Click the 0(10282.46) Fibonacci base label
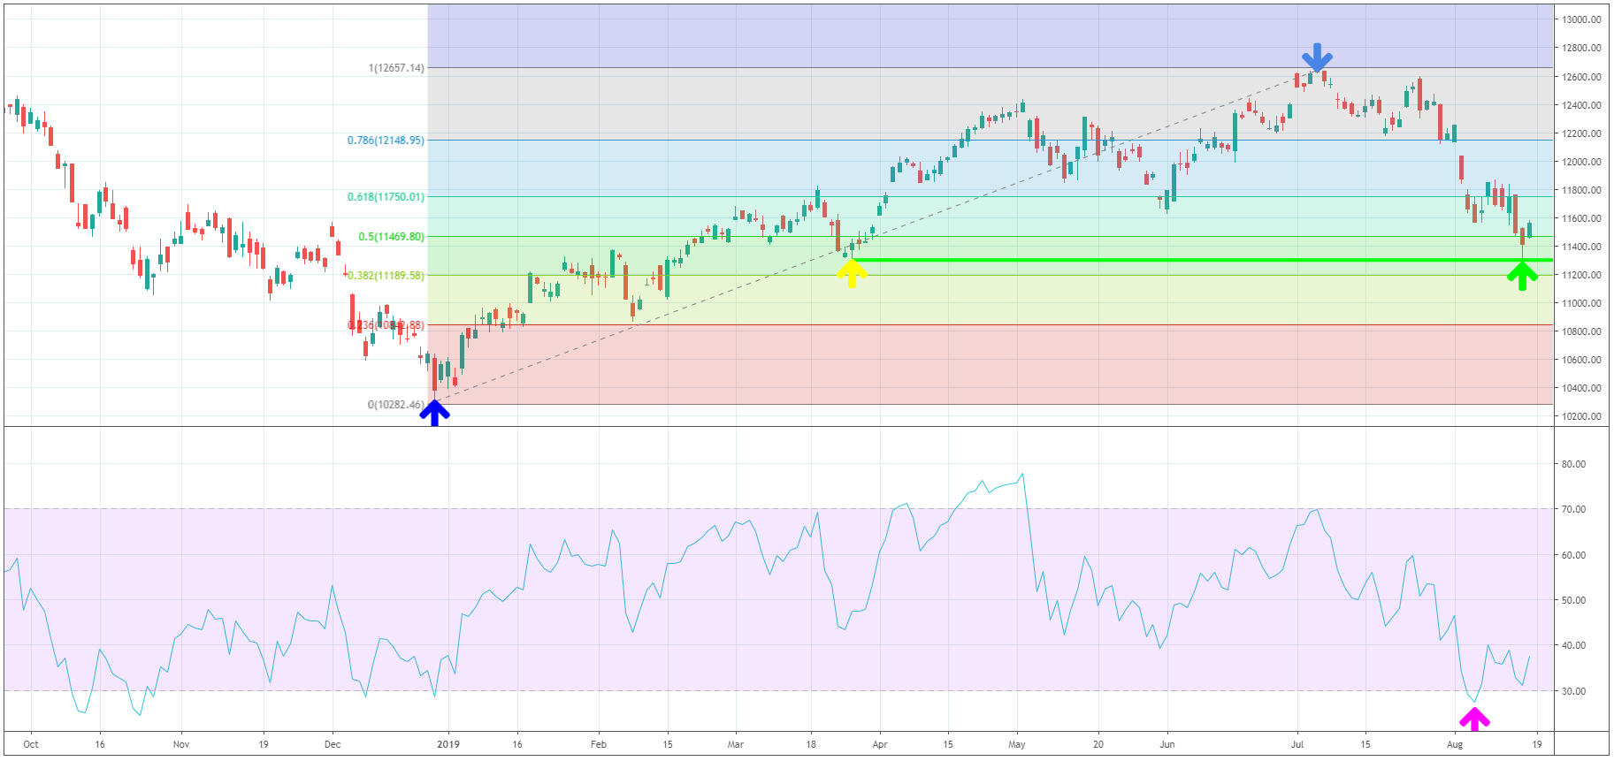The image size is (1614, 761). [396, 405]
